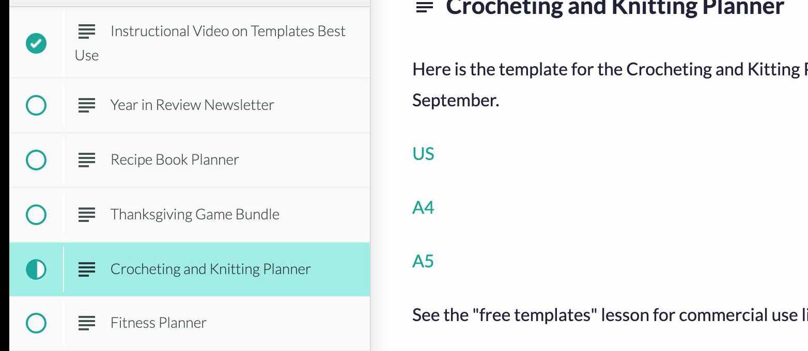Open the Year in Review Newsletter lesson
Viewport: 808px width, 351px height.
click(192, 105)
